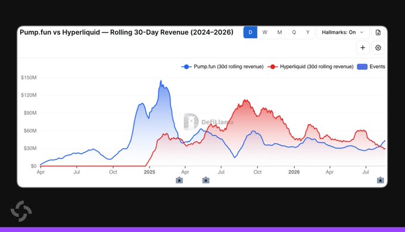
Task: Click the first event star marker near April 2025
Action: [x=179, y=180]
